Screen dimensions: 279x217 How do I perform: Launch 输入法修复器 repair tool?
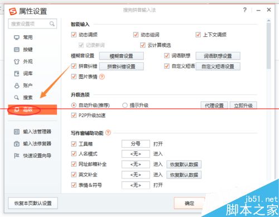coord(32,143)
